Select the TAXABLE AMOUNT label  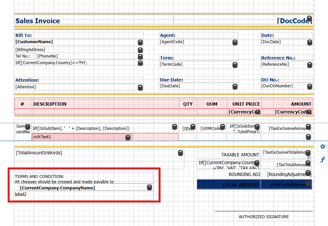click(229, 154)
